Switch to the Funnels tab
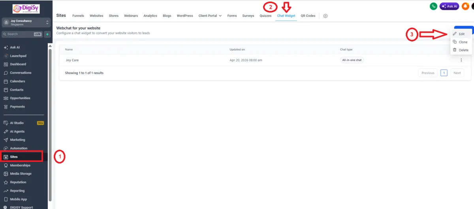The height and width of the screenshot is (209, 474). click(78, 16)
